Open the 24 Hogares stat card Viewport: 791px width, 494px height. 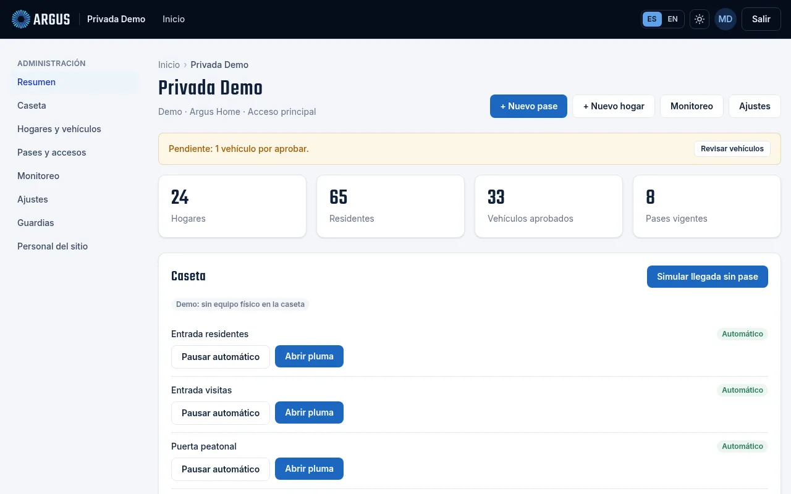pyautogui.click(x=232, y=206)
